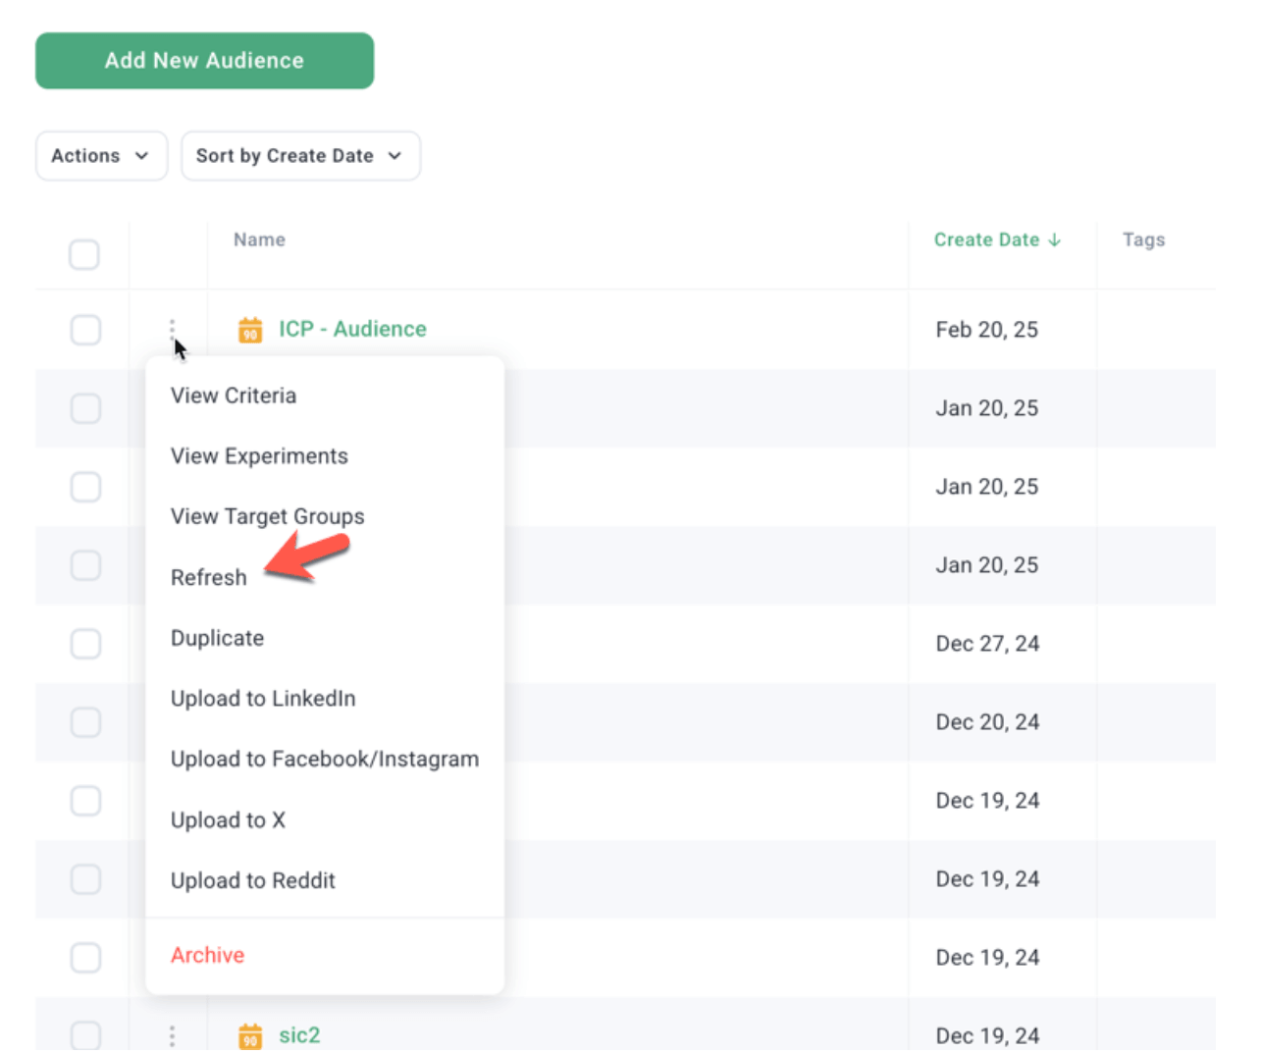1262x1054 pixels.
Task: Click the calendar icon next to sic2
Action: pyautogui.click(x=250, y=1035)
